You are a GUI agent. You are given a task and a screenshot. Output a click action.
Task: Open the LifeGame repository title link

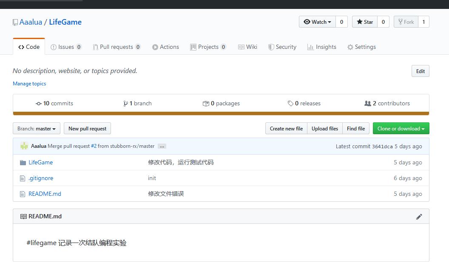(x=65, y=22)
